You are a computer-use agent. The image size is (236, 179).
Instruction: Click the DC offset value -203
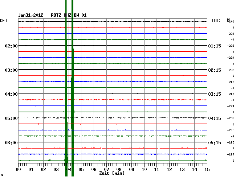[231, 130]
